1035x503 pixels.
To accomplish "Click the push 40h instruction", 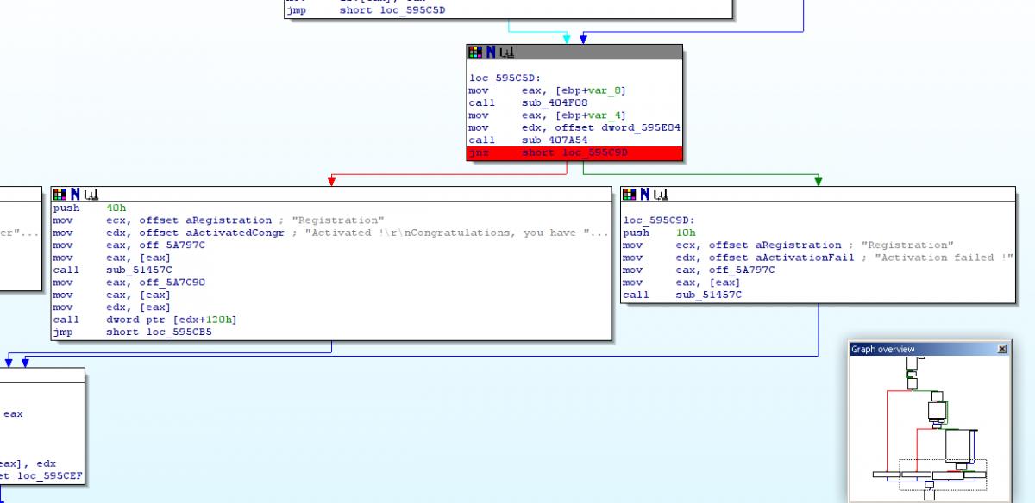I will 89,208.
